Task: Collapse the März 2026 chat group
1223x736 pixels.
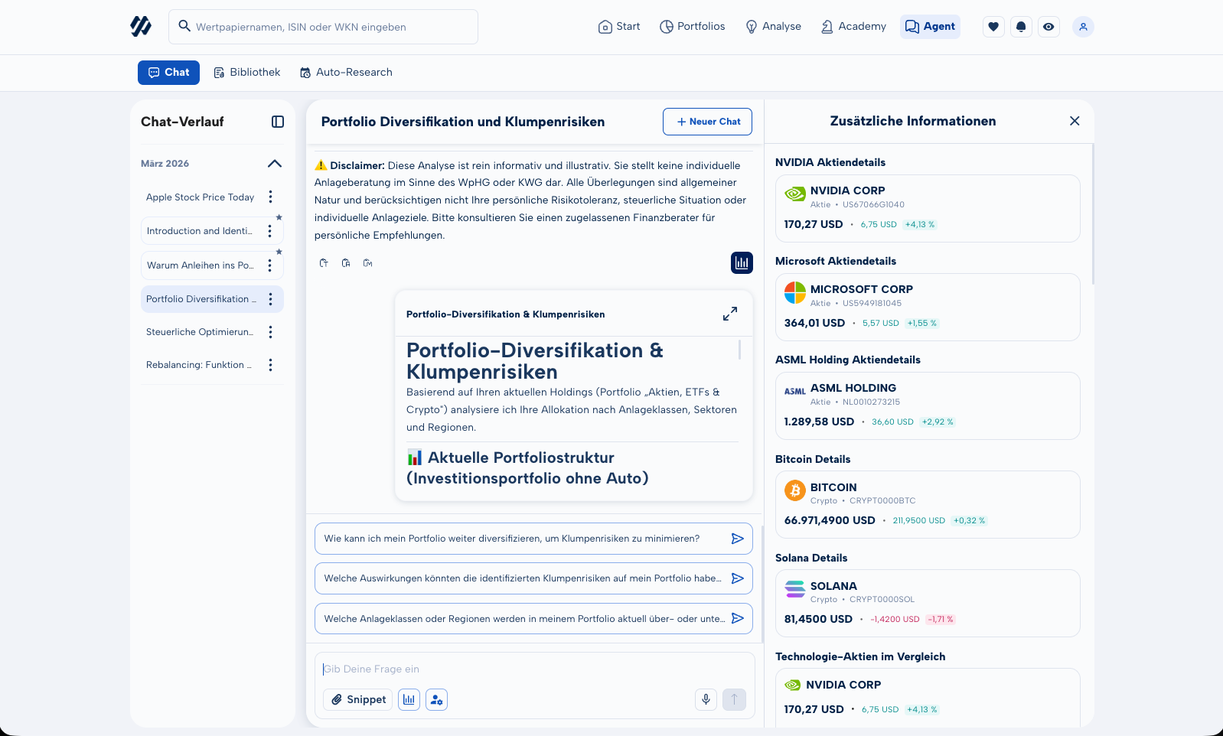Action: point(275,164)
